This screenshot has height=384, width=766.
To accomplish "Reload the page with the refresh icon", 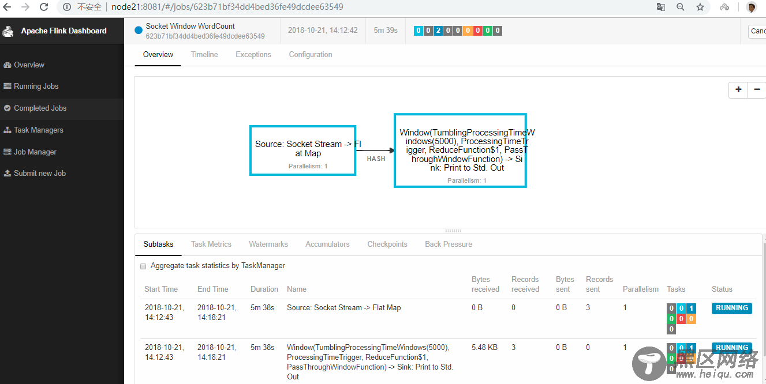I will point(44,7).
